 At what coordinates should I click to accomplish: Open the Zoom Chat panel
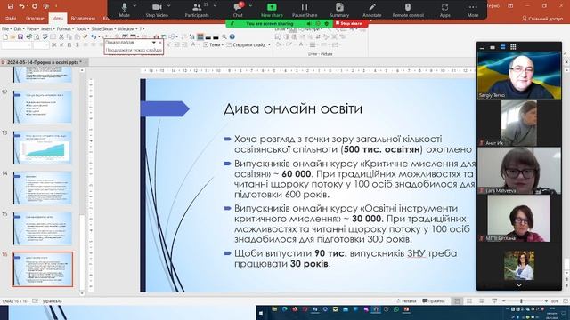point(238,10)
